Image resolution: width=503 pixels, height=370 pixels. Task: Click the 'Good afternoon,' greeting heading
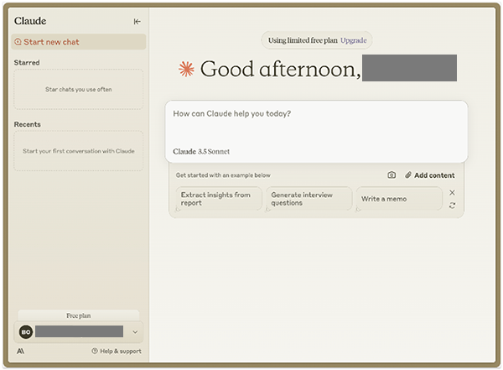click(x=280, y=69)
